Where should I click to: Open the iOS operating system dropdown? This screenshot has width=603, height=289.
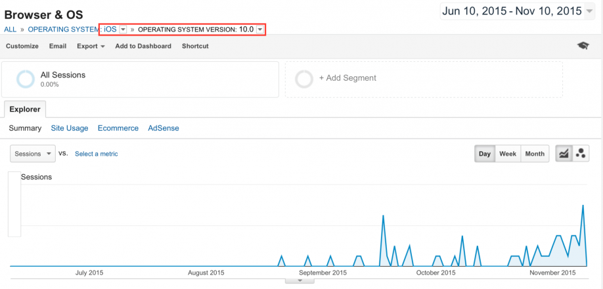click(x=123, y=30)
